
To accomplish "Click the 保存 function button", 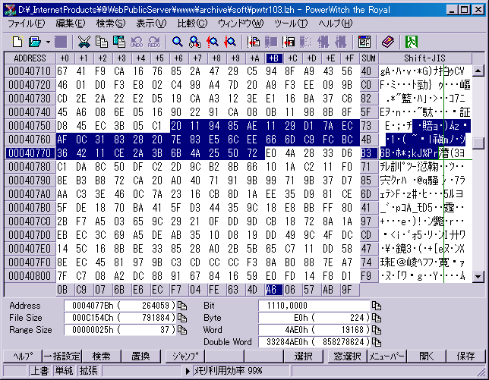I will [466, 356].
